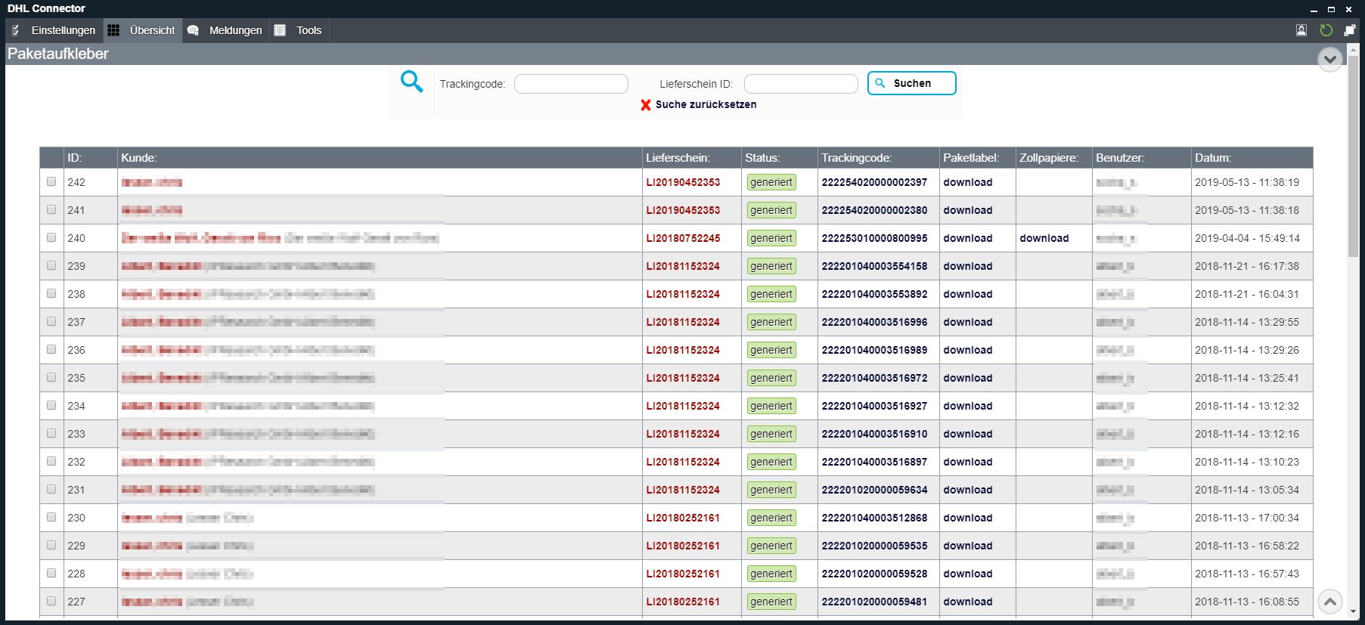
Task: Tick checkbox for row ID 240
Action: coord(51,237)
